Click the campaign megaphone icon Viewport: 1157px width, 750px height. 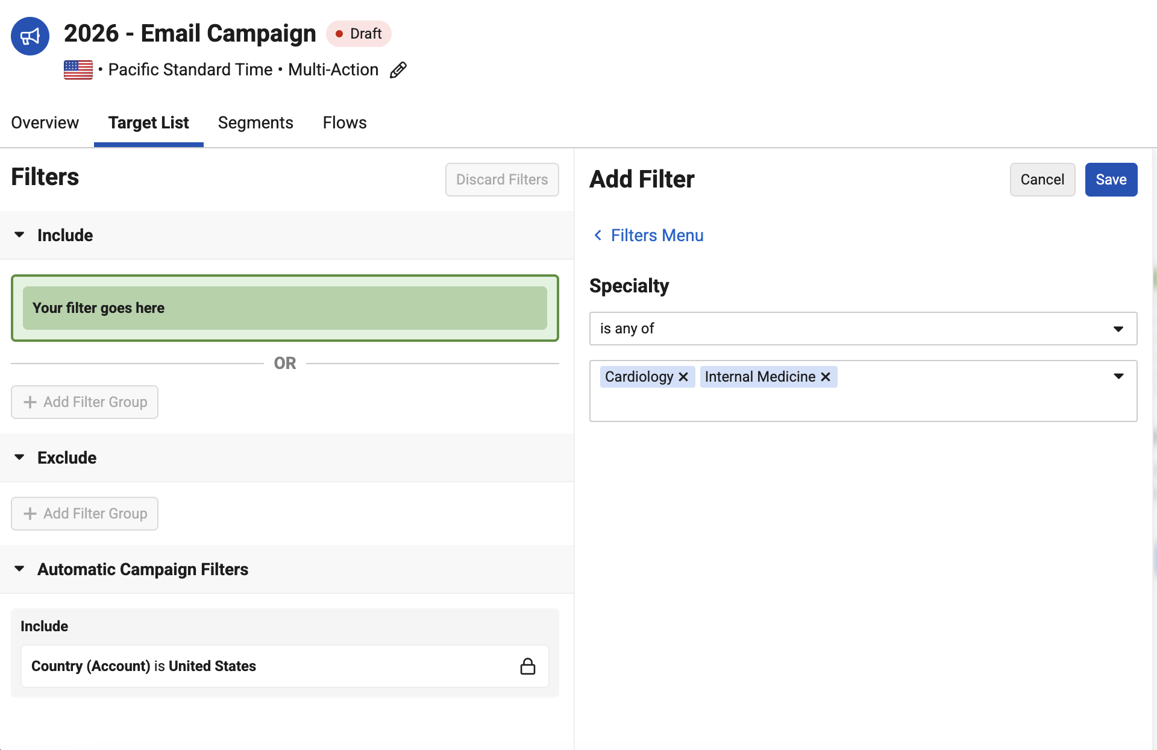30,36
